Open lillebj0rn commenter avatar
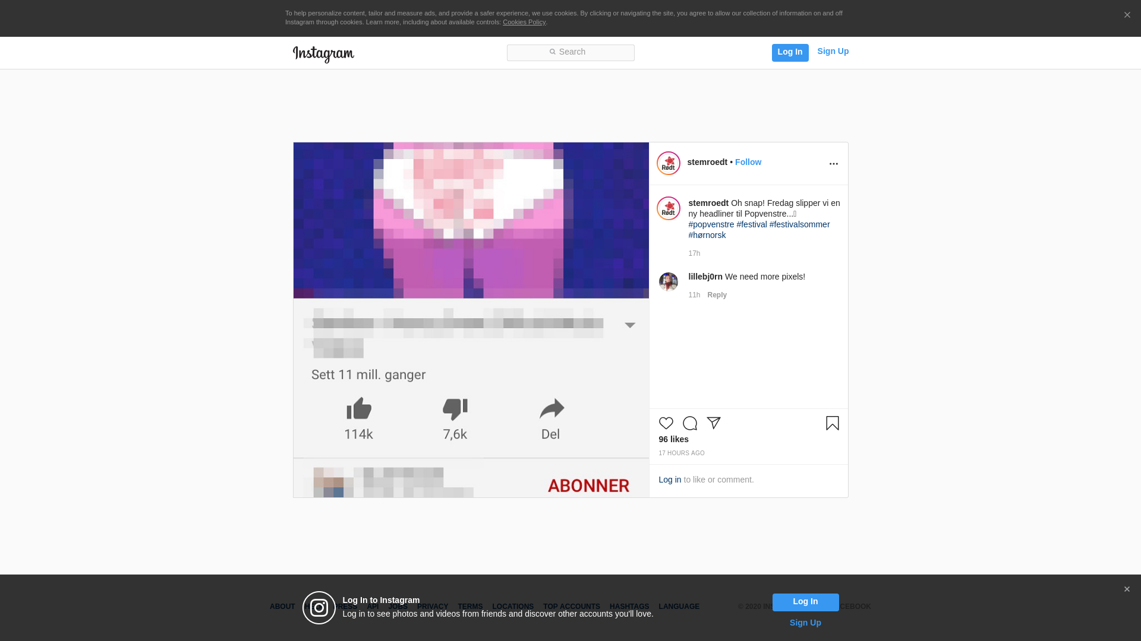The image size is (1141, 641). [668, 282]
